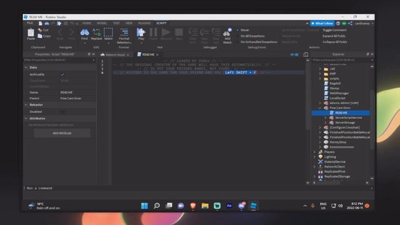Viewport: 400px width, 225px height.
Task: Click the taskbar search magnifier icon
Action: tap(157, 206)
